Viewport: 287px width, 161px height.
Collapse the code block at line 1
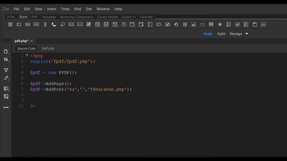pyautogui.click(x=27, y=55)
